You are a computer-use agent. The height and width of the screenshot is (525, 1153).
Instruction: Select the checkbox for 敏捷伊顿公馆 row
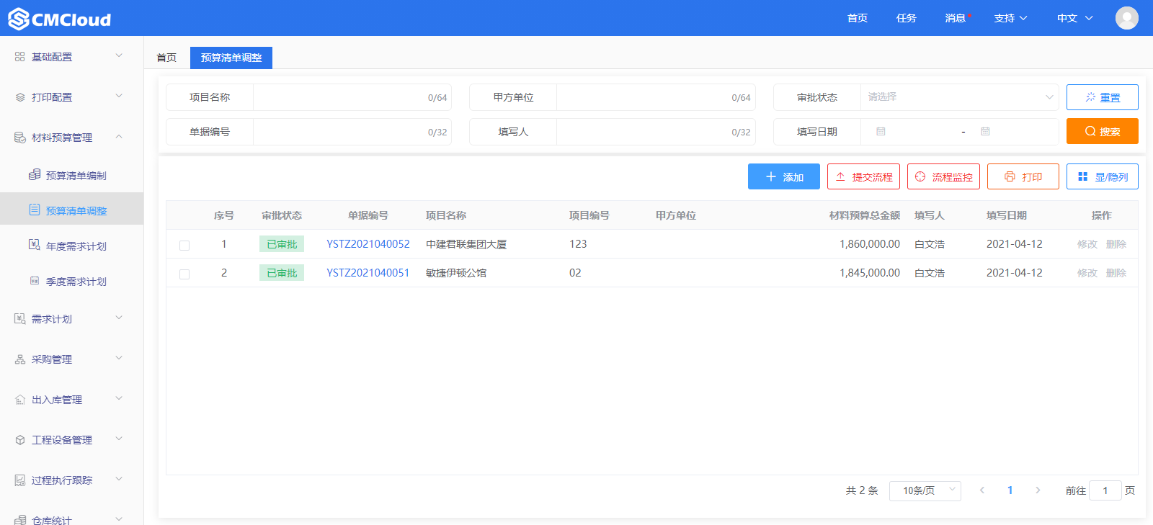click(184, 274)
